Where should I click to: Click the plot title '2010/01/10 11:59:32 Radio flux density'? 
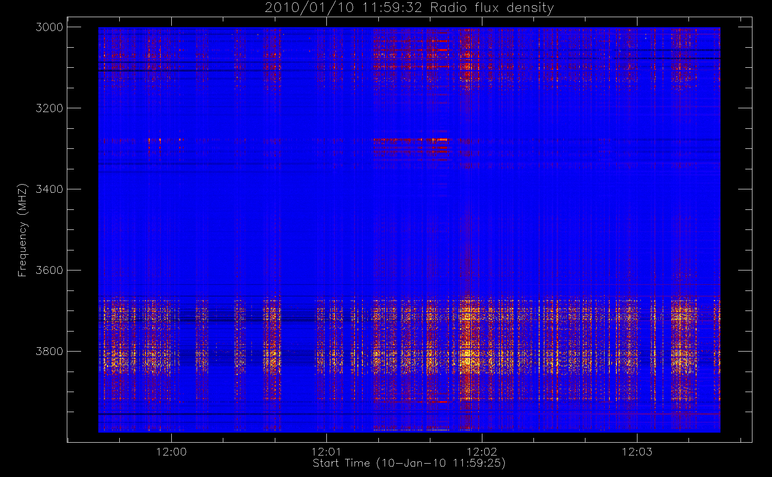tap(409, 8)
